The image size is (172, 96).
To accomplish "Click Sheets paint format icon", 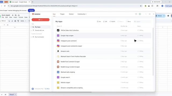I will (18, 21).
